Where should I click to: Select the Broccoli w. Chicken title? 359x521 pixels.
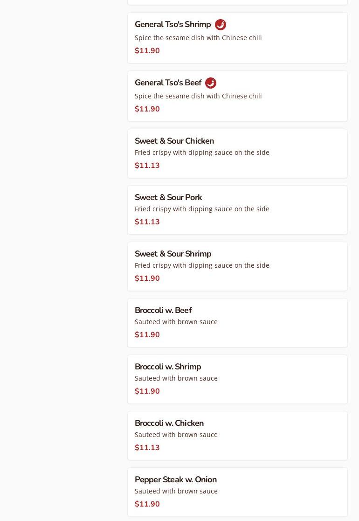169,423
